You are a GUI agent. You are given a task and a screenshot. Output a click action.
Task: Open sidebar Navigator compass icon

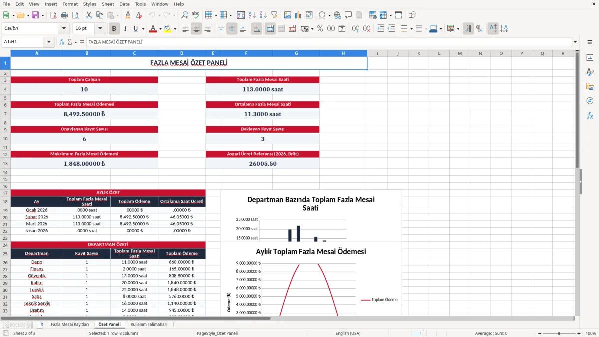[x=590, y=101]
